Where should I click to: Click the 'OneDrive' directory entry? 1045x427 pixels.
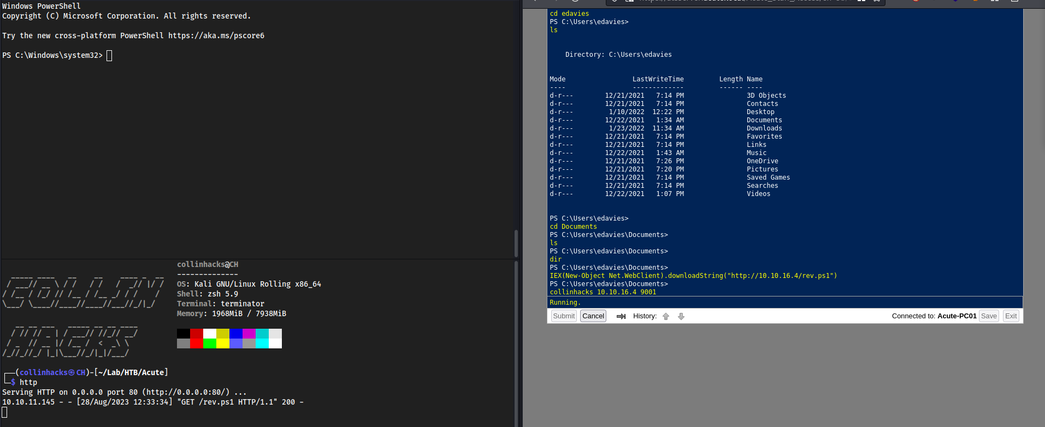coord(763,161)
